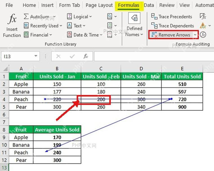
Task: Expand the Text functions dropdown arrow
Action: (x=84, y=26)
